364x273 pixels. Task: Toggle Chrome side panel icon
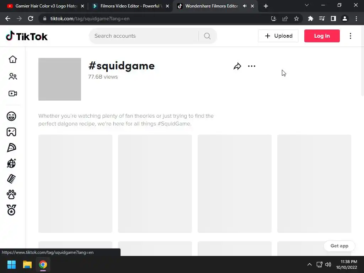333,18
